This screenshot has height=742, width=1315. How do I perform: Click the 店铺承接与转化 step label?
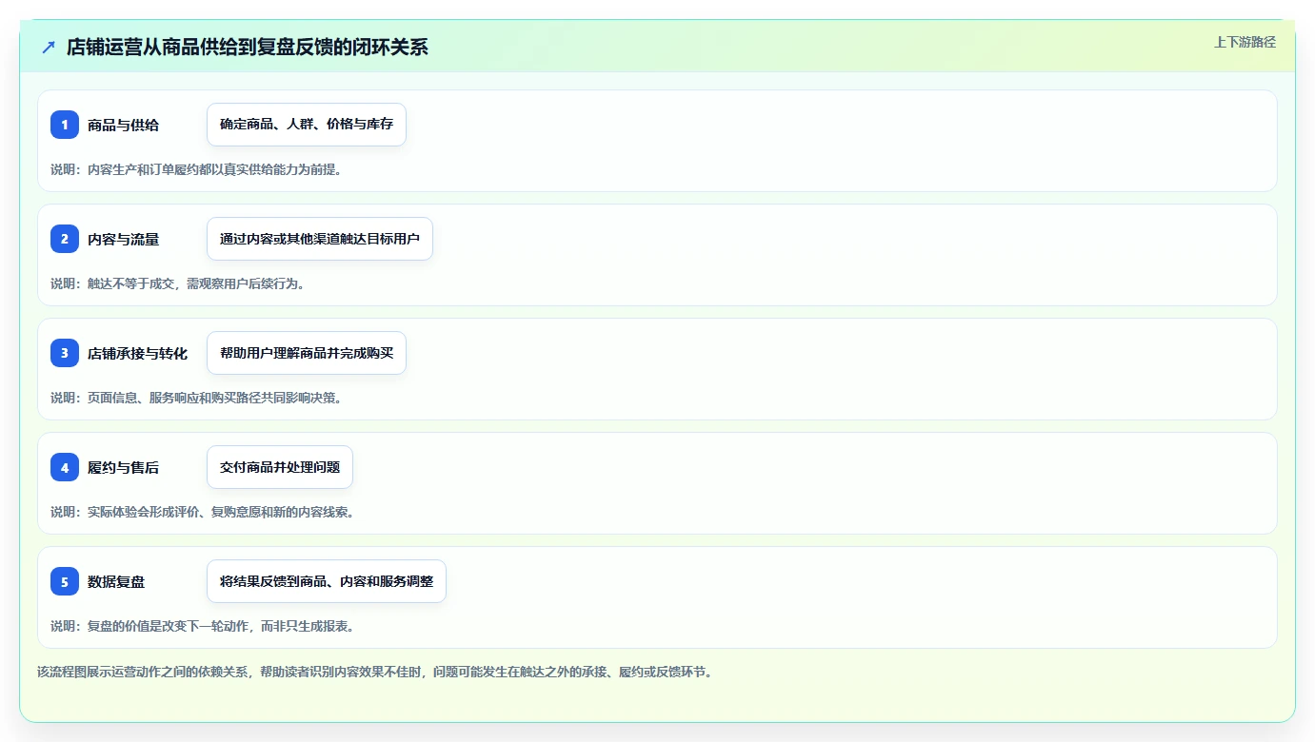[137, 353]
